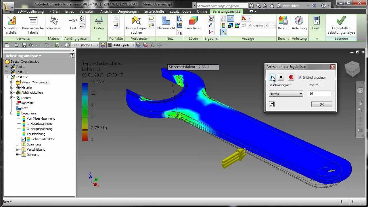Open the Angepasst x1 displacement dropdown
368x207 pixels.
262,25
